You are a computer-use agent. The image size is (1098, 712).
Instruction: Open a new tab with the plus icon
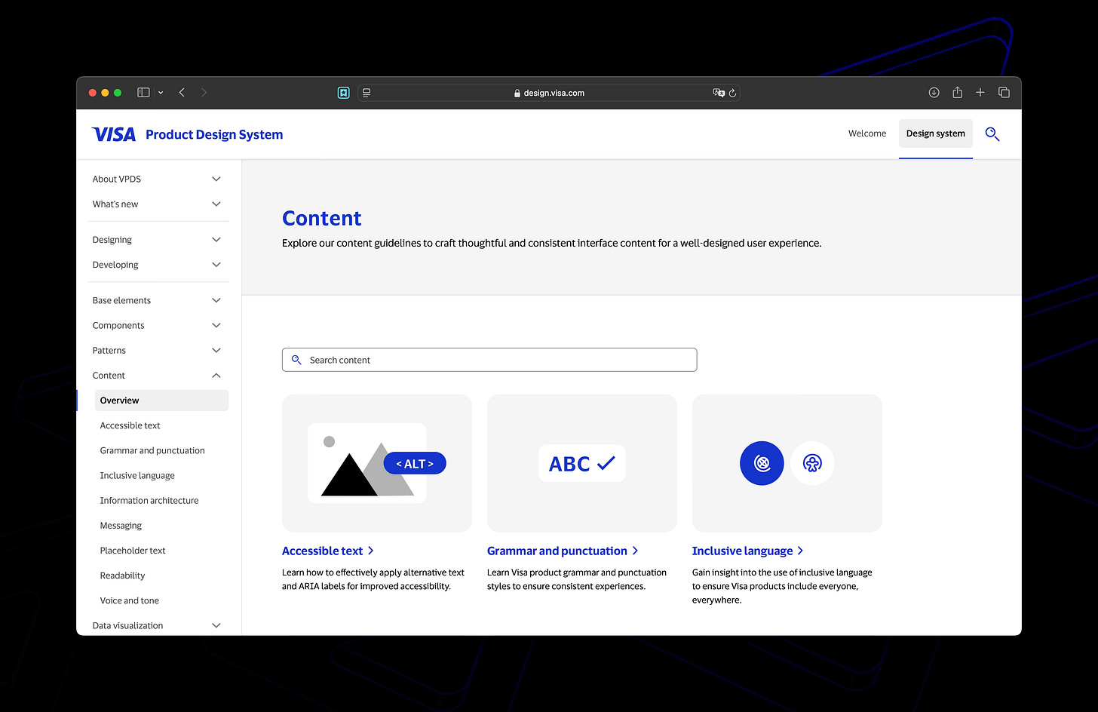pyautogui.click(x=980, y=92)
